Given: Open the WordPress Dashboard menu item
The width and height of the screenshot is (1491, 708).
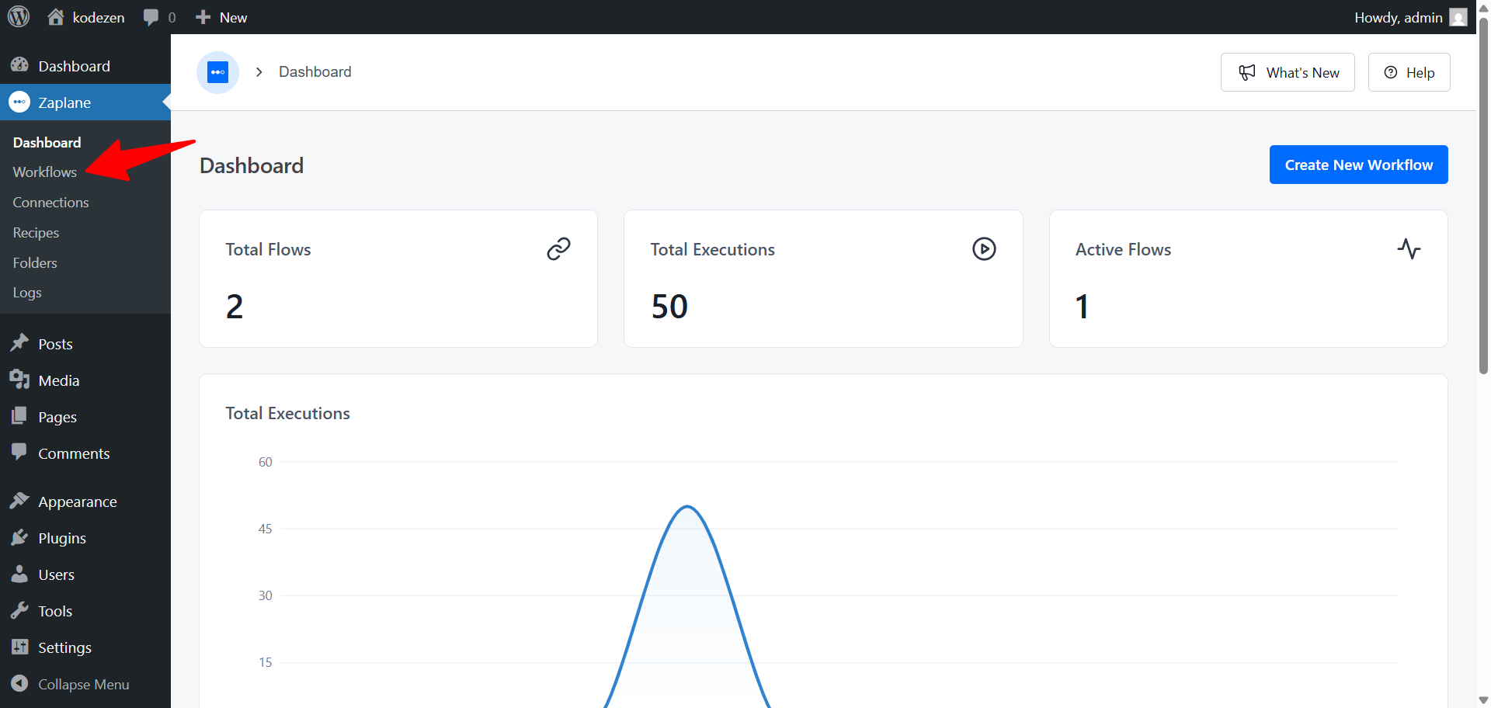Looking at the screenshot, I should click(85, 66).
